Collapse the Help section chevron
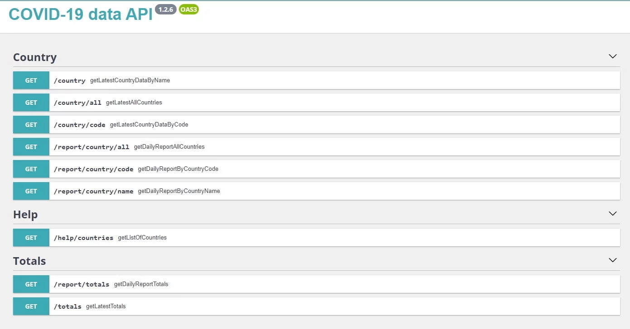This screenshot has height=329, width=630. (612, 214)
